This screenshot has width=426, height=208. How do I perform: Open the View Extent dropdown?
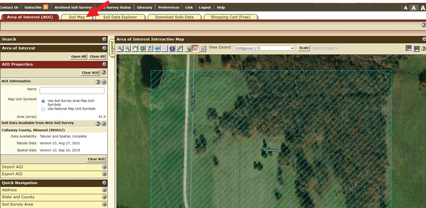tap(264, 48)
